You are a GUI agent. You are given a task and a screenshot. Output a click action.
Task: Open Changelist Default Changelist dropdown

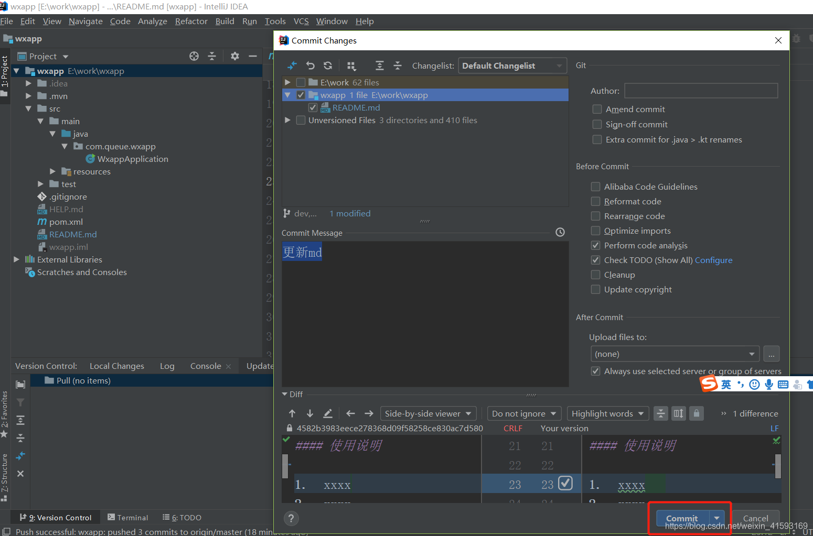[x=512, y=65]
